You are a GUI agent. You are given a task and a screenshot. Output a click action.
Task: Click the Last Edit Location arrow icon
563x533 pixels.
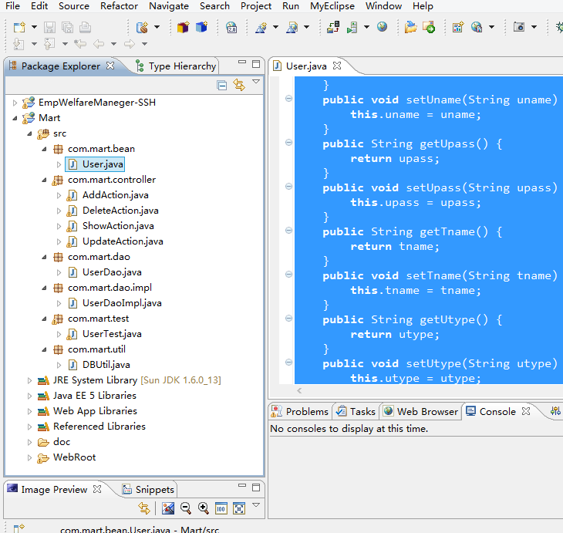pos(80,44)
